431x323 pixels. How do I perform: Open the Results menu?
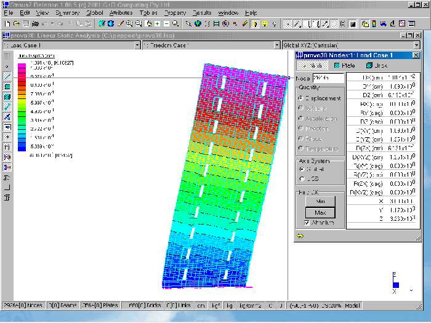pos(201,12)
